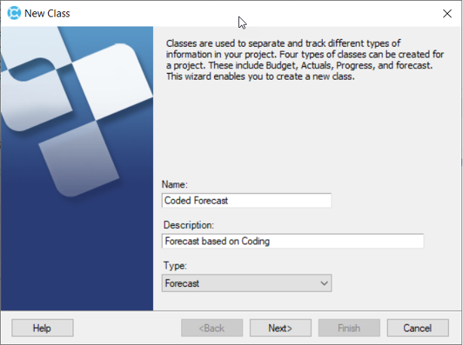Open the Type combo box showing Forecast
Viewport: 463px width, 345px height.
tap(241, 283)
